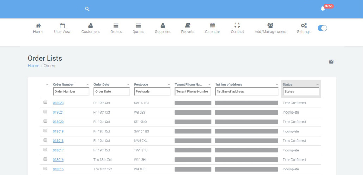The height and width of the screenshot is (175, 363).
Task: Click the Customers person icon
Action: tap(91, 25)
